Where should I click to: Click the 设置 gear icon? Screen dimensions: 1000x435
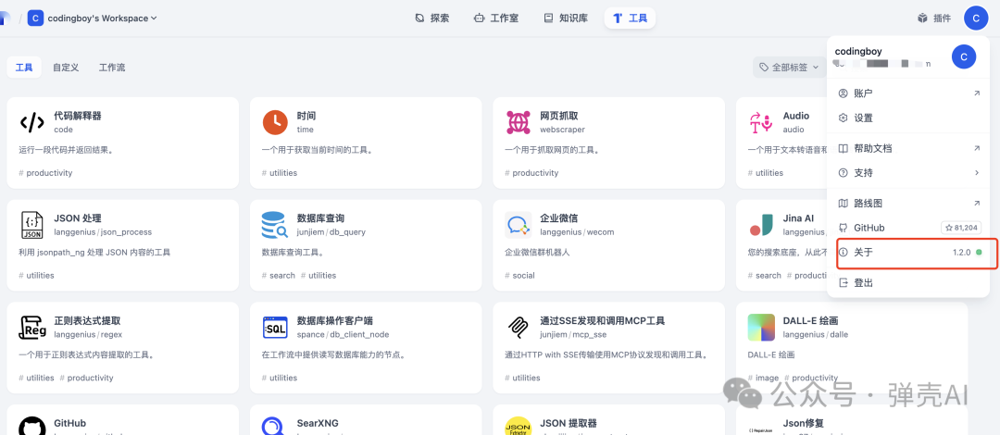pyautogui.click(x=844, y=118)
